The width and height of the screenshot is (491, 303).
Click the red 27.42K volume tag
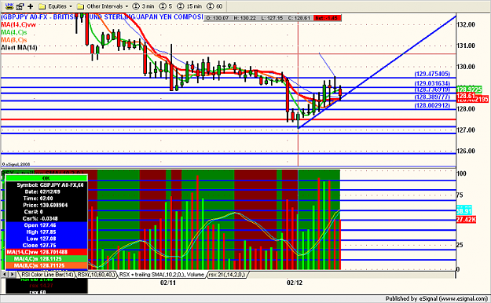pyautogui.click(x=466, y=220)
